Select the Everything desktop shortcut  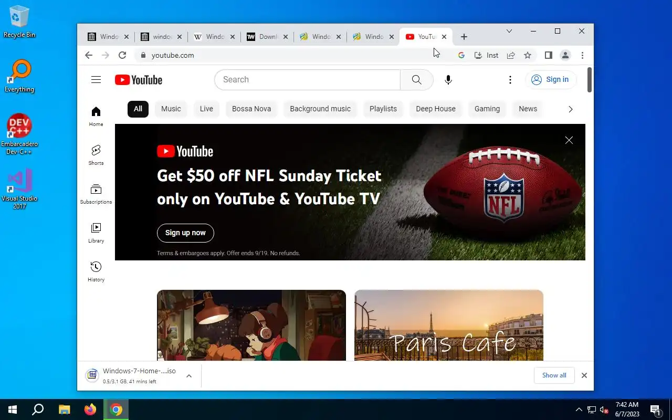[19, 77]
